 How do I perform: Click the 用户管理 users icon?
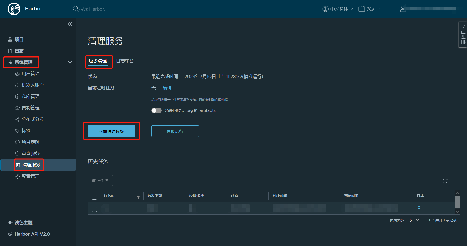click(17, 74)
